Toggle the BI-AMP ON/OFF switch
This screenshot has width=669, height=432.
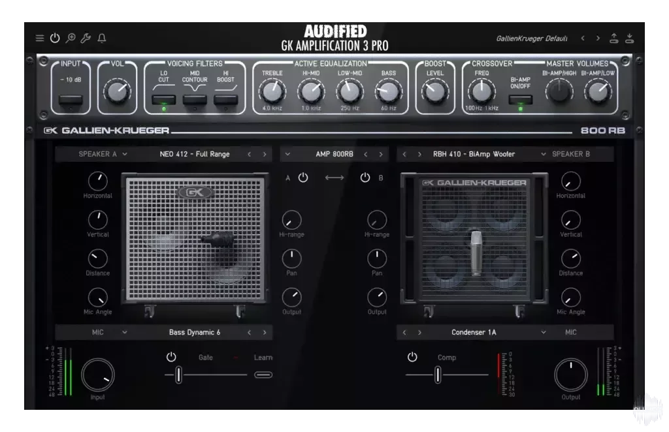click(x=521, y=100)
